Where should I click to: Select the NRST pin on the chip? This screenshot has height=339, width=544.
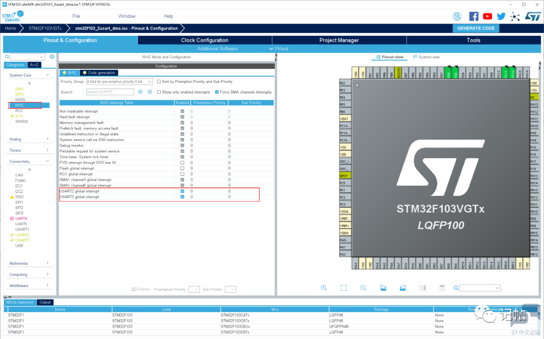[345, 175]
